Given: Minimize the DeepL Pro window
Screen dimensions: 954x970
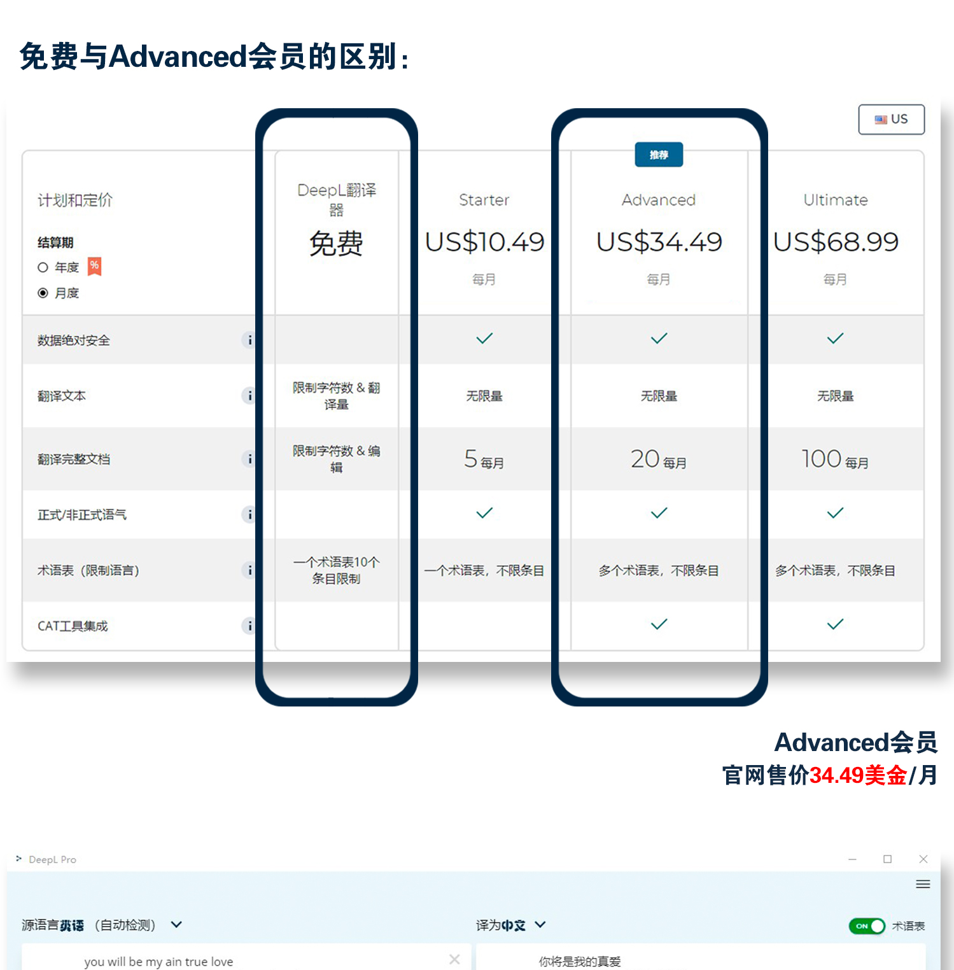Looking at the screenshot, I should [x=852, y=859].
